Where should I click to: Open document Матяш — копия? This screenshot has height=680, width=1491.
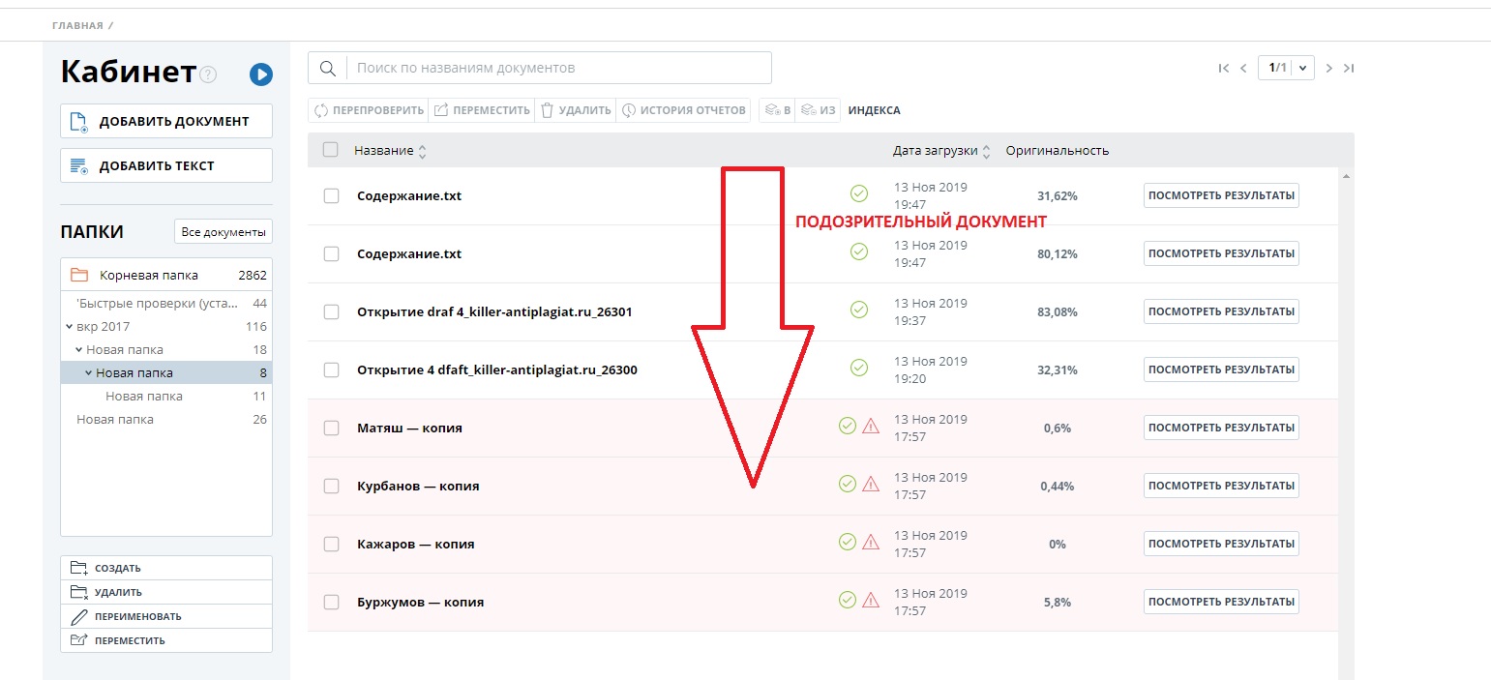pyautogui.click(x=409, y=428)
